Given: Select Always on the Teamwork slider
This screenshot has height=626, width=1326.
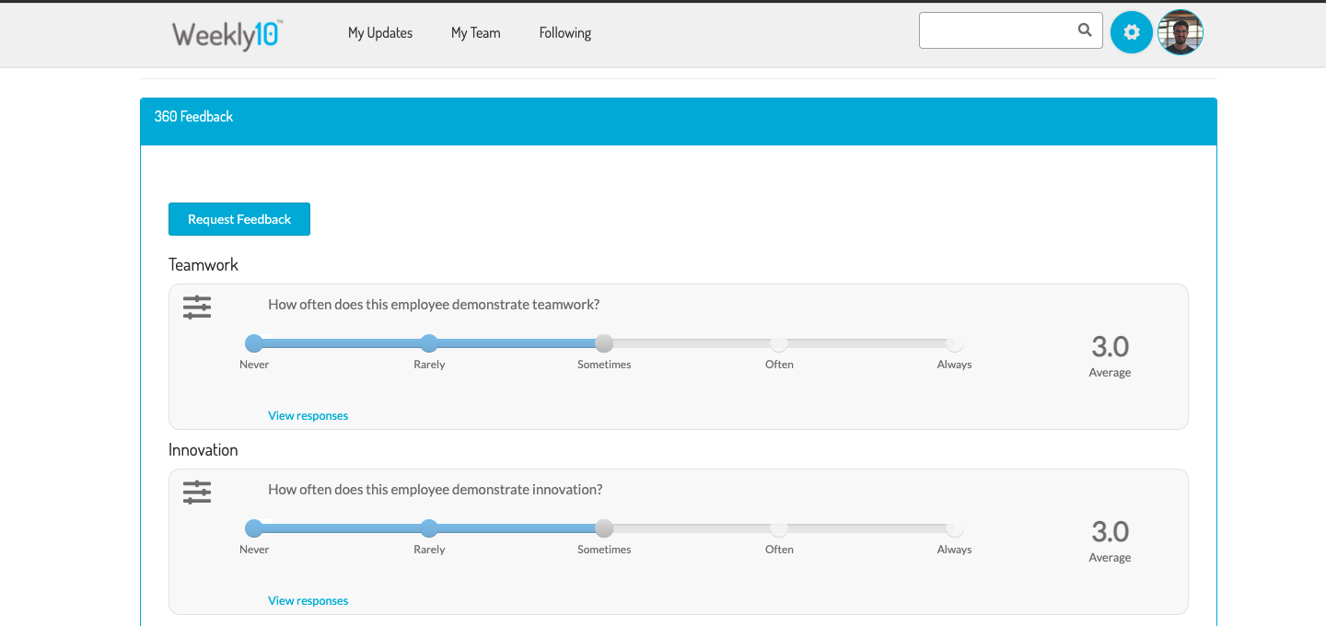Looking at the screenshot, I should click(954, 343).
